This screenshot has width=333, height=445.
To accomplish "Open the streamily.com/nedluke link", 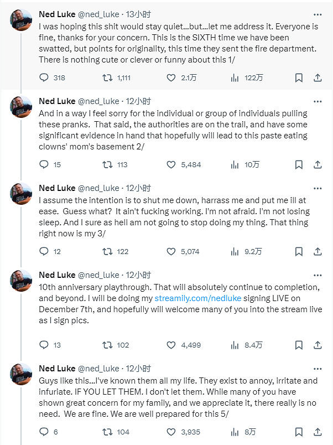I will 189,299.
